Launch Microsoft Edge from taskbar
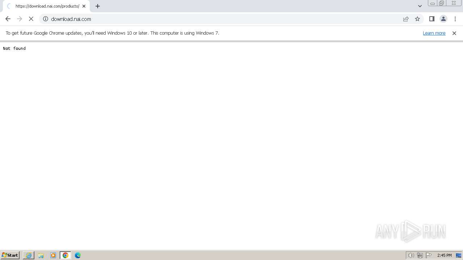The height and width of the screenshot is (260, 463). pyautogui.click(x=78, y=255)
